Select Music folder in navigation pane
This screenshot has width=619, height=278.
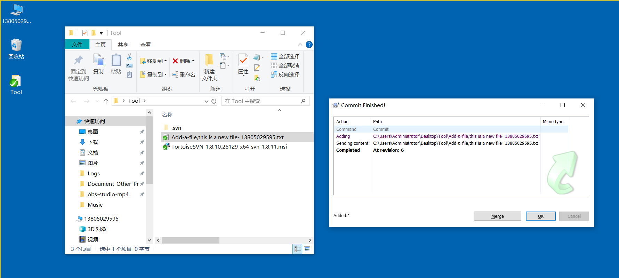coord(95,205)
